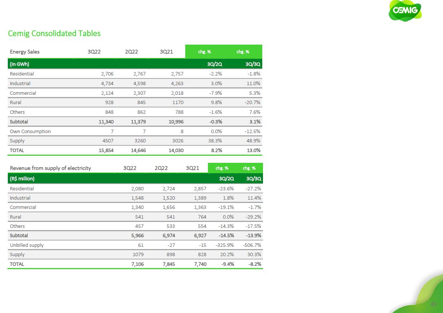Select the Own Consumption row label
443x313 pixels.
pyautogui.click(x=30, y=131)
